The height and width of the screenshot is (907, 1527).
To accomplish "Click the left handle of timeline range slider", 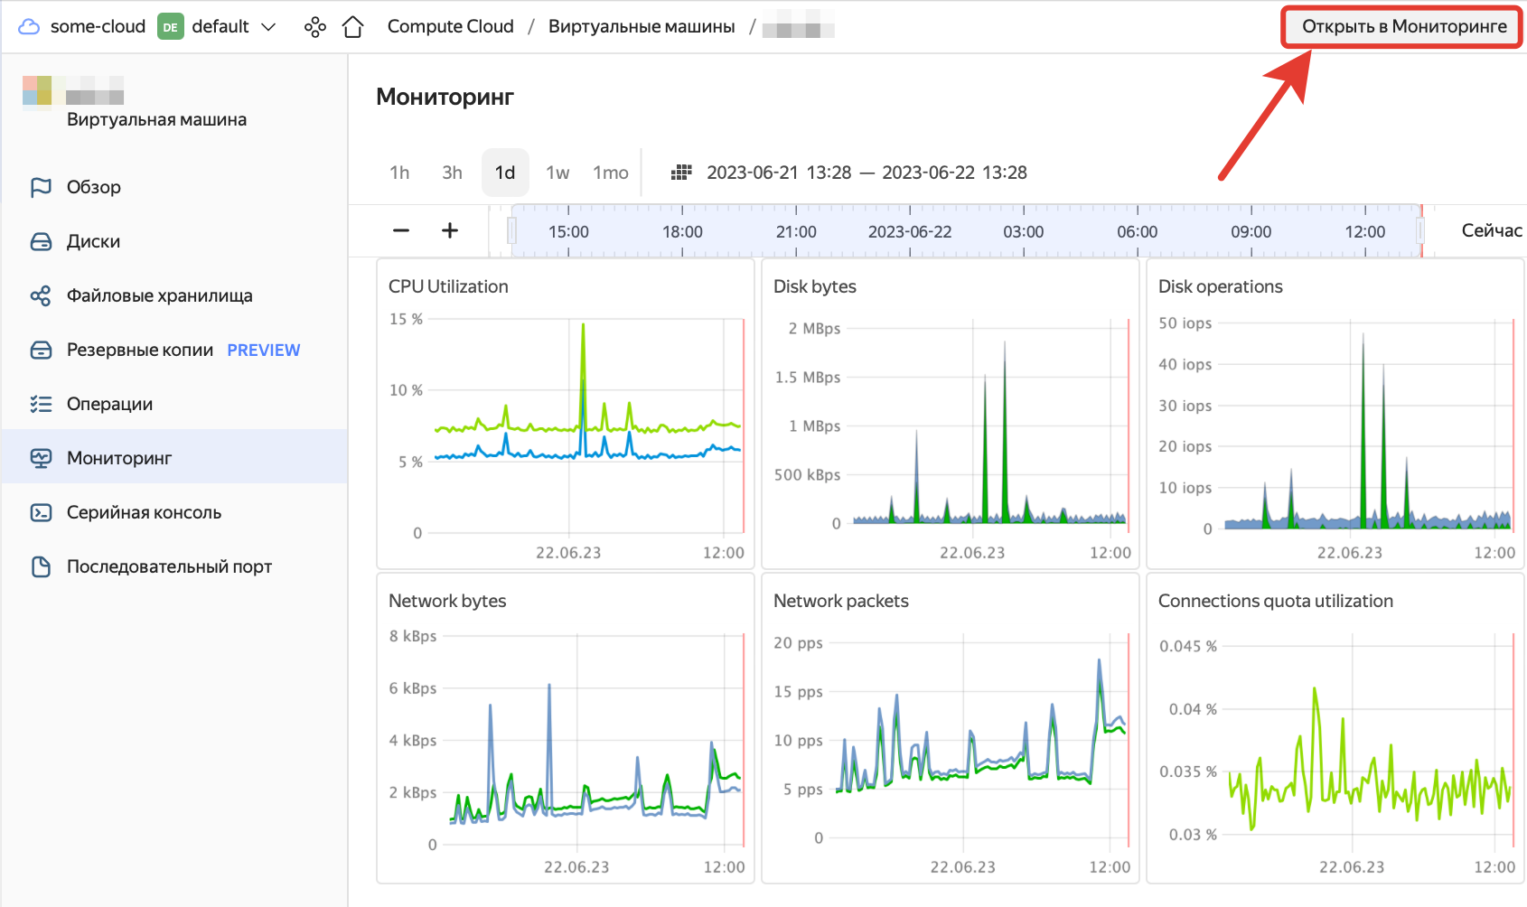I will tap(512, 231).
